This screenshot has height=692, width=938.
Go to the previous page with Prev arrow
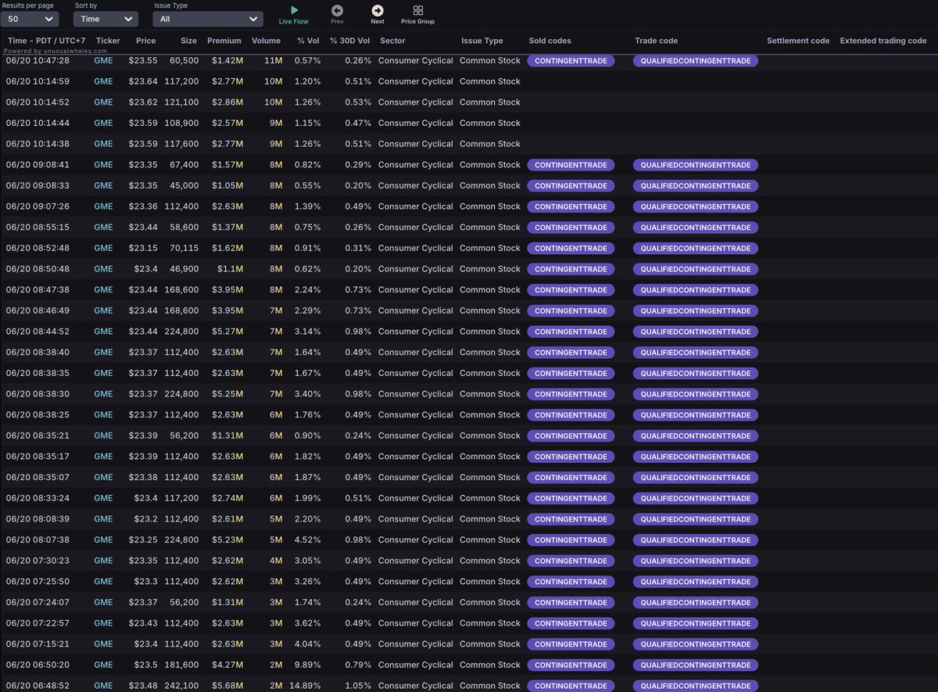click(336, 13)
